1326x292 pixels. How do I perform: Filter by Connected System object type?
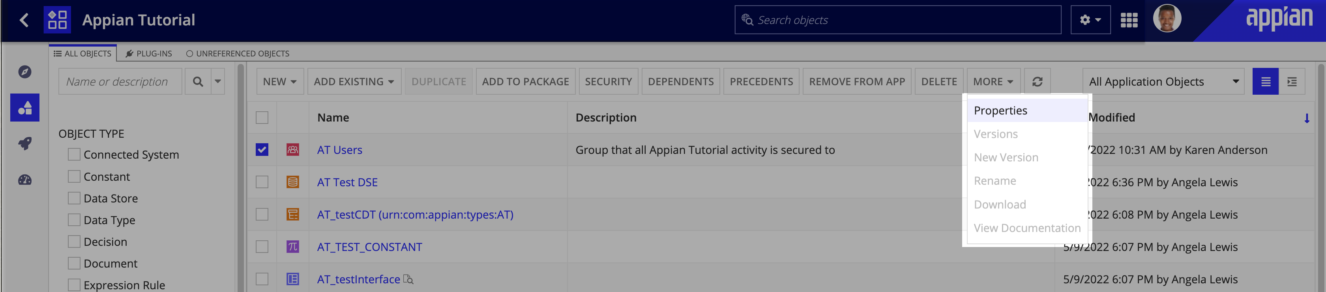point(74,155)
